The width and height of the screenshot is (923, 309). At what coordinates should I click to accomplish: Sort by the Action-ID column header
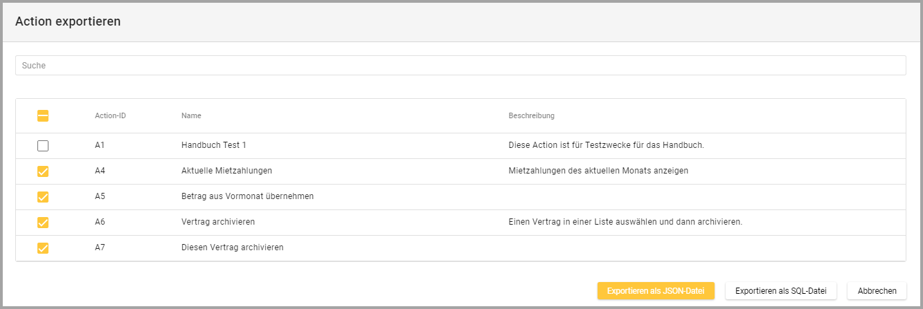[x=110, y=115]
